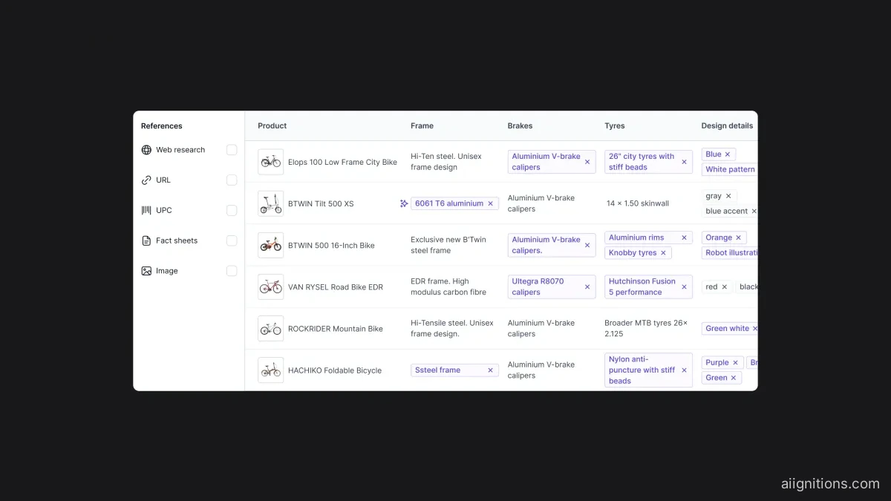Click the Image picture icon
The height and width of the screenshot is (501, 891).
pos(146,271)
